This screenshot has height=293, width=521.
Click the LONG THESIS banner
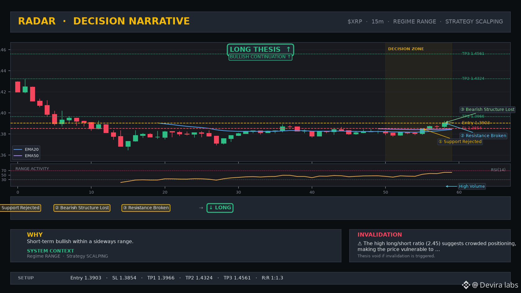point(260,50)
